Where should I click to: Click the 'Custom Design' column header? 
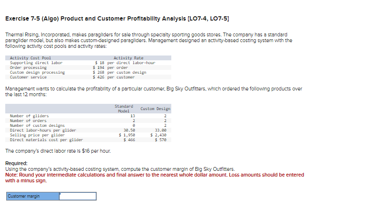coord(155,109)
